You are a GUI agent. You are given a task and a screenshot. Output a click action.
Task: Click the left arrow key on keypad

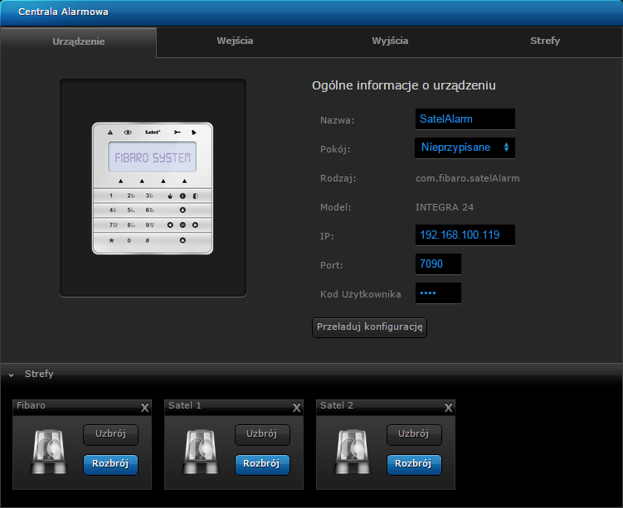pos(170,225)
